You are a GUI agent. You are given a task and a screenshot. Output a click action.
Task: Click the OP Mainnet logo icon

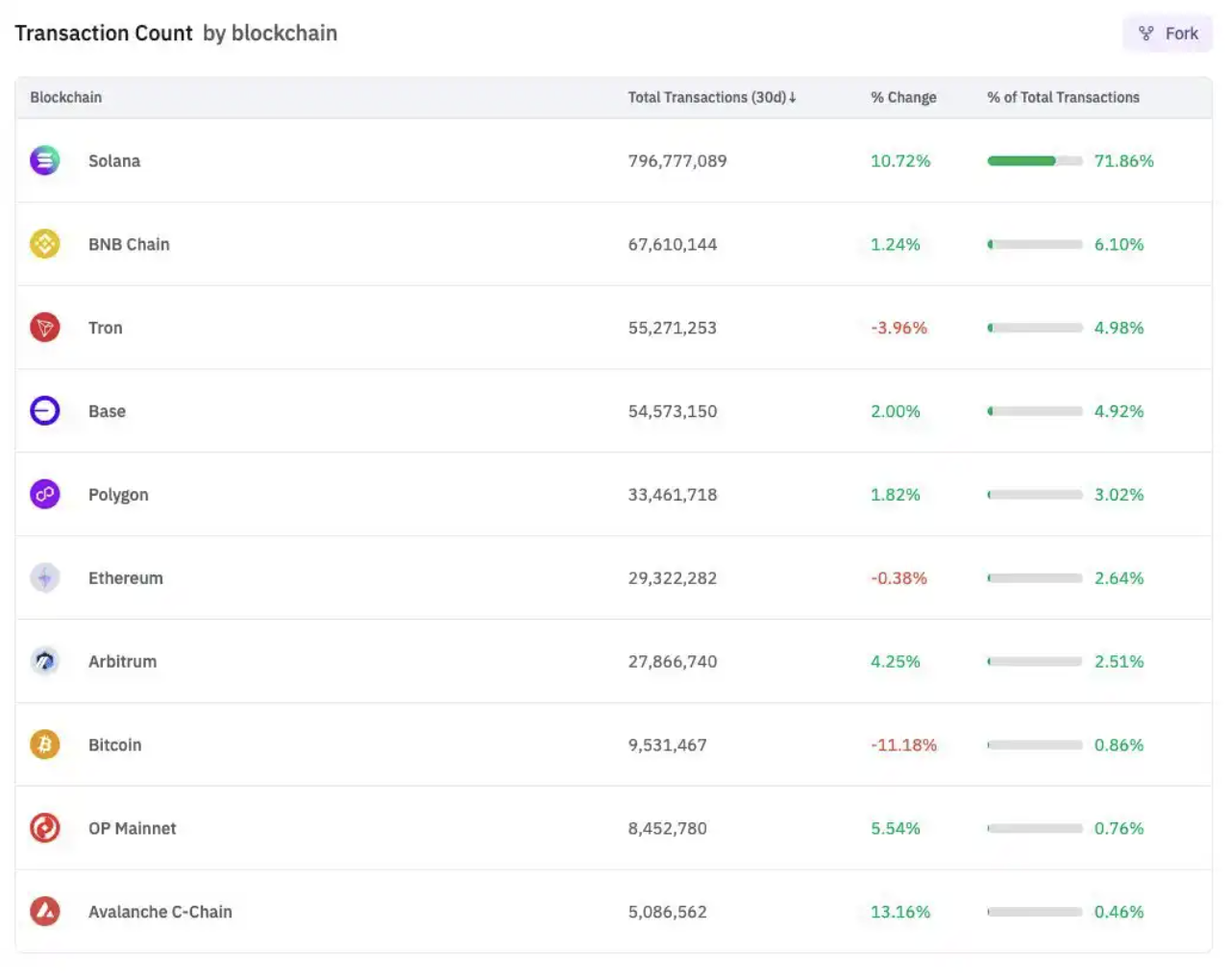pos(45,828)
